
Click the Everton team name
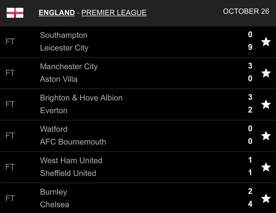[54, 111]
